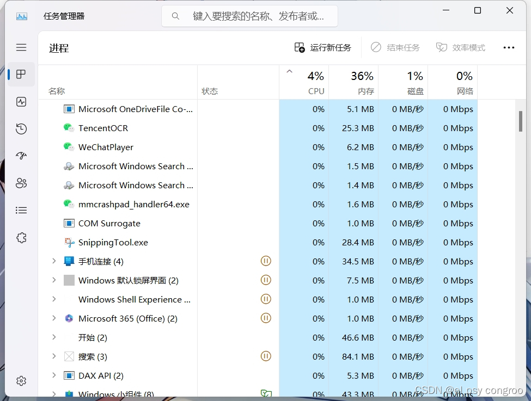Open the Performance page sidebar icon
Viewport: 531px width, 401px height.
pyautogui.click(x=21, y=102)
